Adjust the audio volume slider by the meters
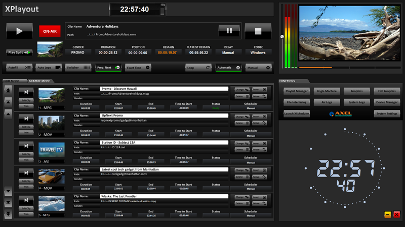Screen dimensions: 405x227 (282, 37)
